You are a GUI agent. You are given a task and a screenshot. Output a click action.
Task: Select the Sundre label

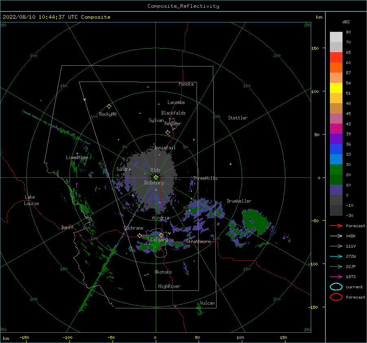(124, 169)
